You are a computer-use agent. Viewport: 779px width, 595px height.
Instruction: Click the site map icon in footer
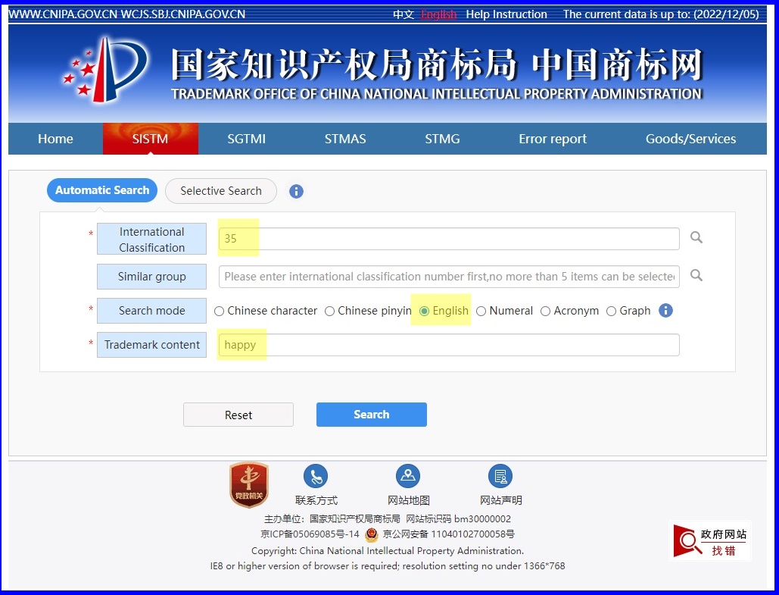pos(408,476)
